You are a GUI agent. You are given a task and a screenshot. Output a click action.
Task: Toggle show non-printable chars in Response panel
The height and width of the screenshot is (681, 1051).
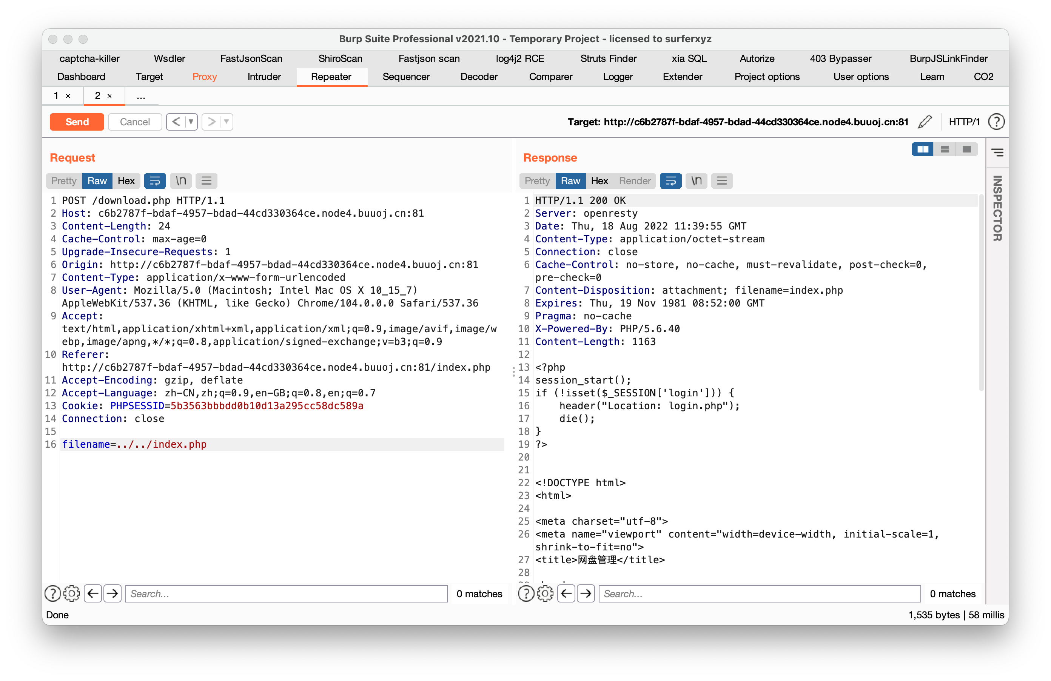coord(696,180)
